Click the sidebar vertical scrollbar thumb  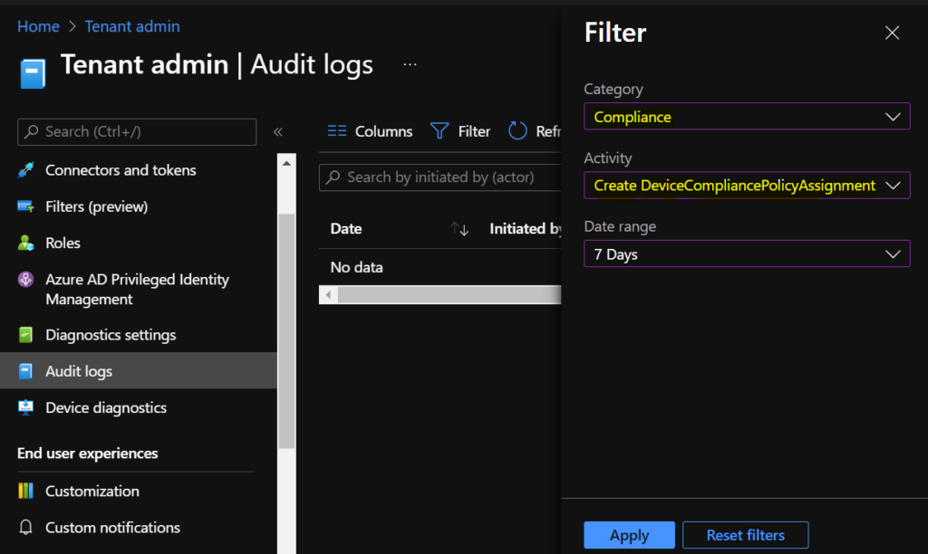click(x=286, y=331)
